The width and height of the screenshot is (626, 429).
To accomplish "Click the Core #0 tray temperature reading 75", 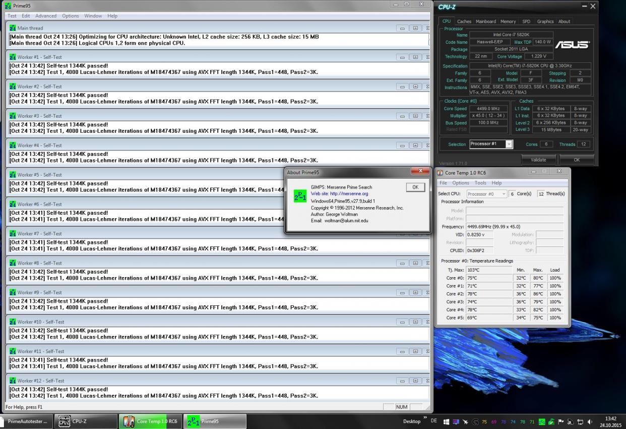I will (484, 422).
